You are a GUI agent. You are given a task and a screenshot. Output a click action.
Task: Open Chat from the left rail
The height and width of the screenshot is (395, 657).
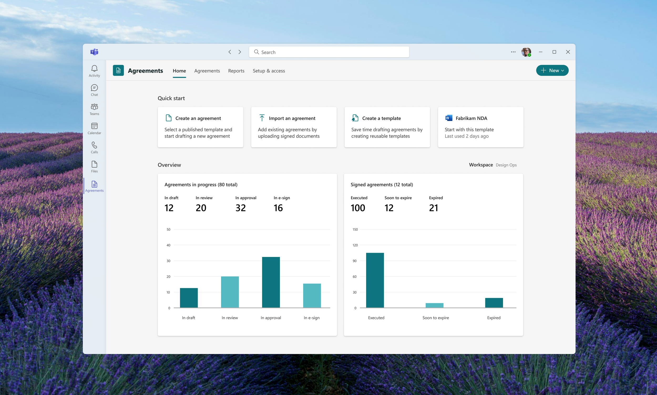94,90
